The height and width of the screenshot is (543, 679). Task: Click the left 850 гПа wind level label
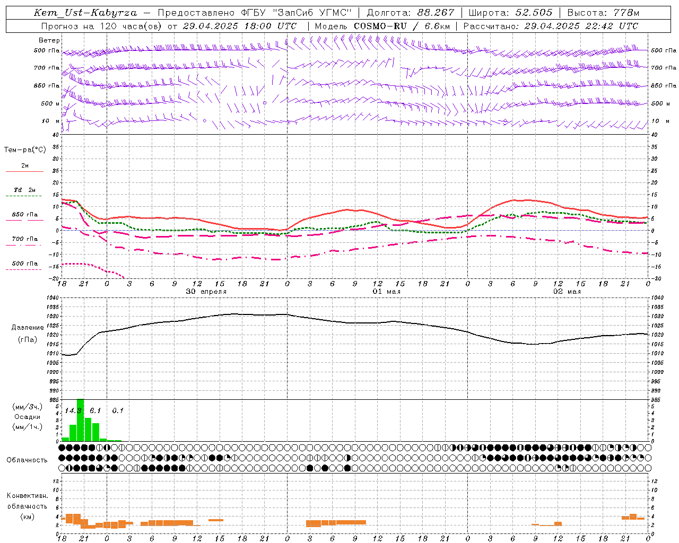pos(47,85)
